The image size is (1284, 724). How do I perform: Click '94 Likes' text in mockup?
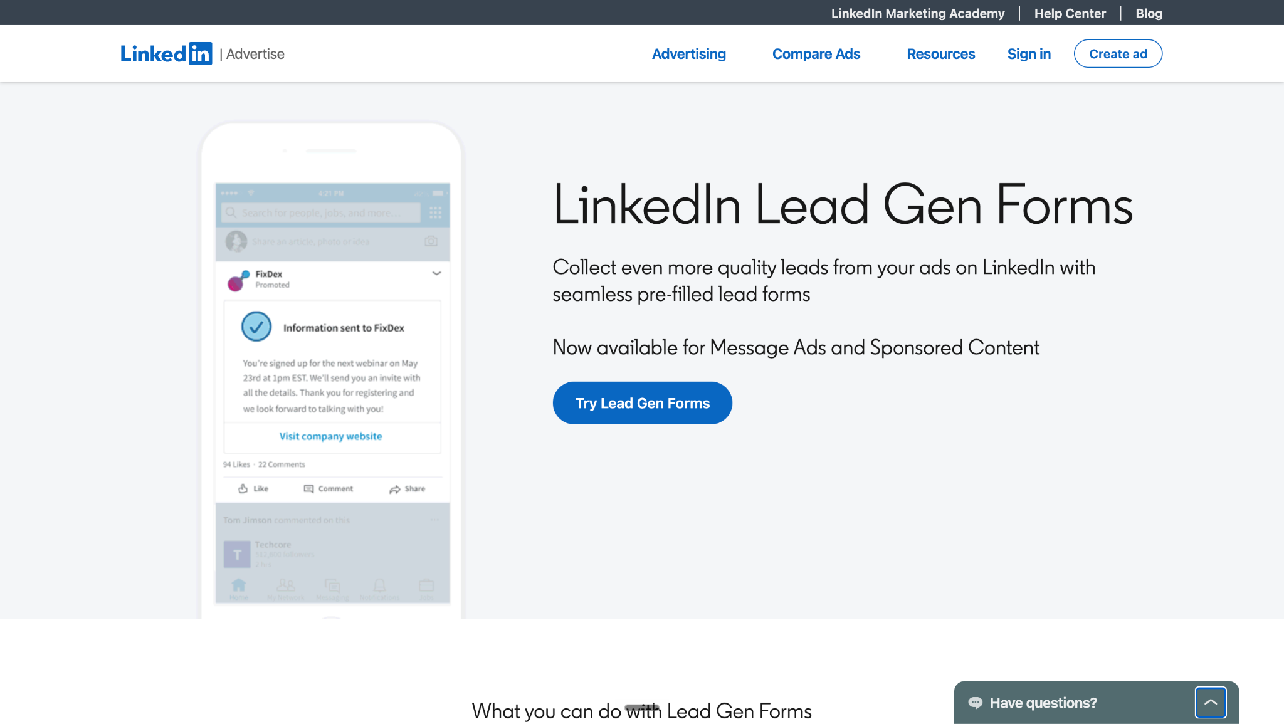click(236, 464)
